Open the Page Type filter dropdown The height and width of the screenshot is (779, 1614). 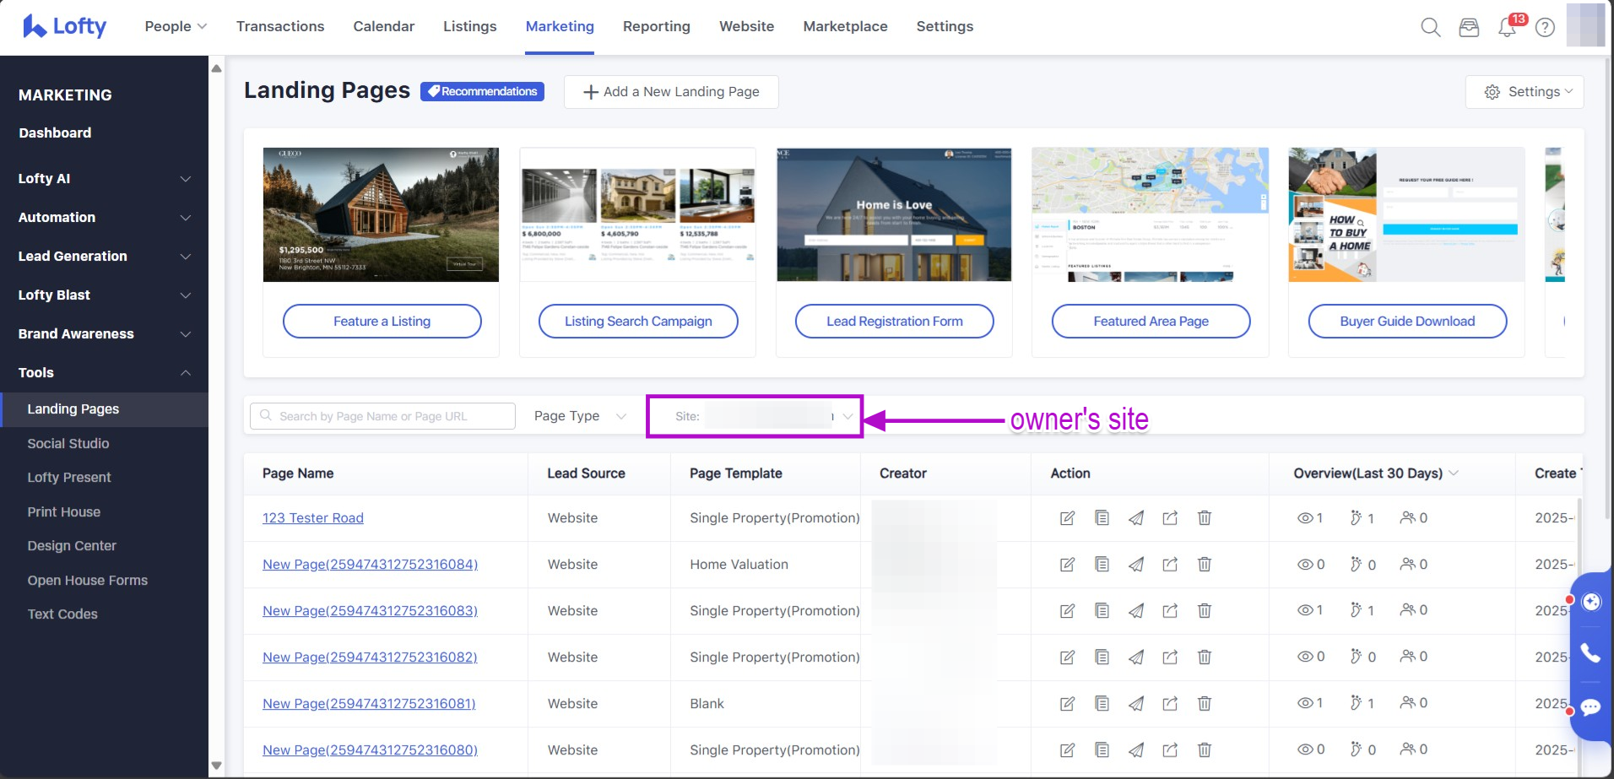pos(580,416)
